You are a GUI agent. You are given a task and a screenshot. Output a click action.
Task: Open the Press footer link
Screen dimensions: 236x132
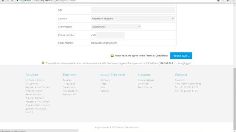tap(103, 84)
